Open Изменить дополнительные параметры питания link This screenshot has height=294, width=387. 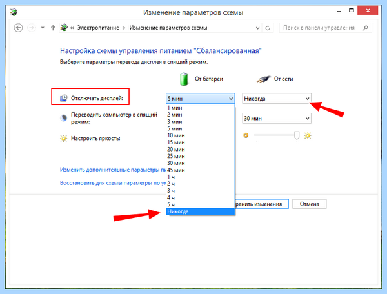pyautogui.click(x=113, y=170)
